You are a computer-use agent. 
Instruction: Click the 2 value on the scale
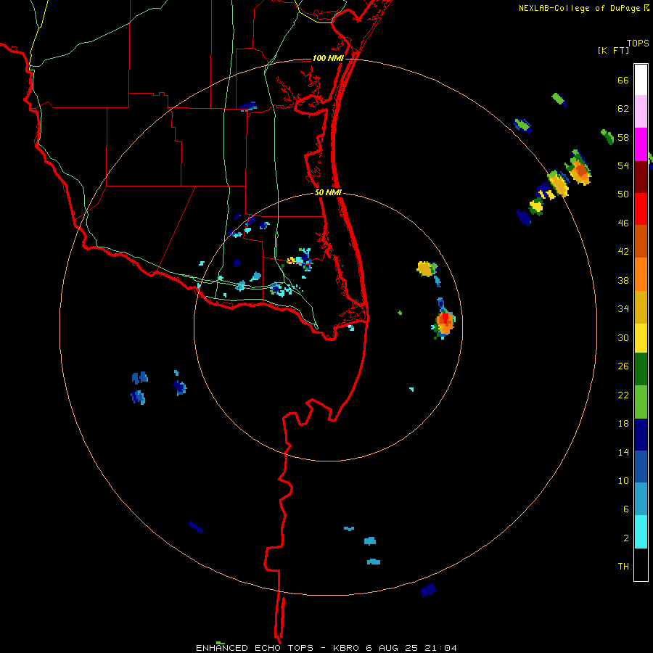pos(626,538)
